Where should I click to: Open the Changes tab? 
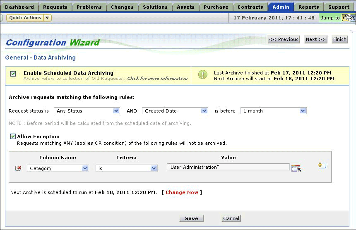(122, 7)
